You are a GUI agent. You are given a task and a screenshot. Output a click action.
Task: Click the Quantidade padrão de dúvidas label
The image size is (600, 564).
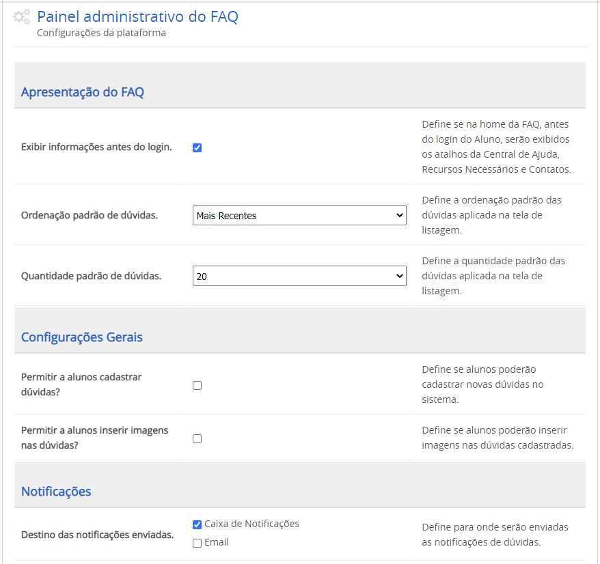(x=91, y=277)
